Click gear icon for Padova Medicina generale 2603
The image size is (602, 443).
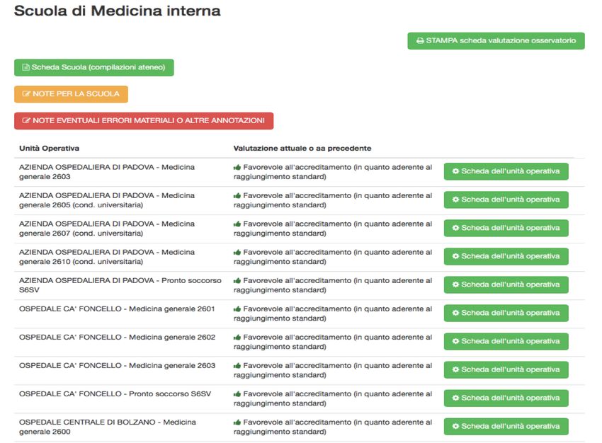pyautogui.click(x=455, y=171)
